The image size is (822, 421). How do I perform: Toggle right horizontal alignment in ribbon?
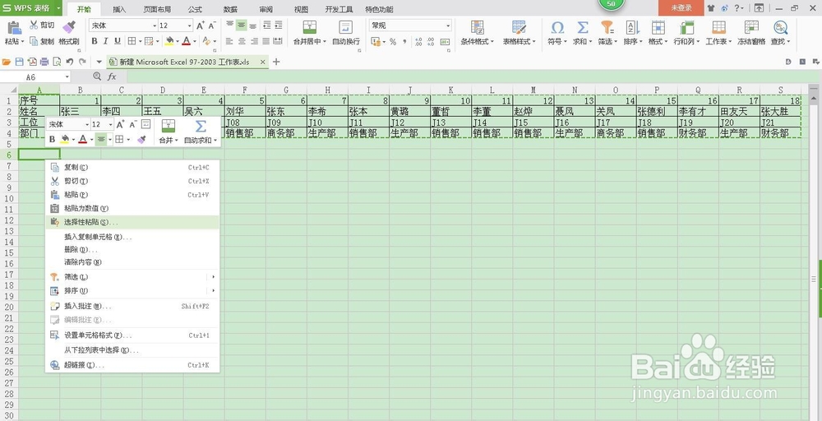click(254, 41)
